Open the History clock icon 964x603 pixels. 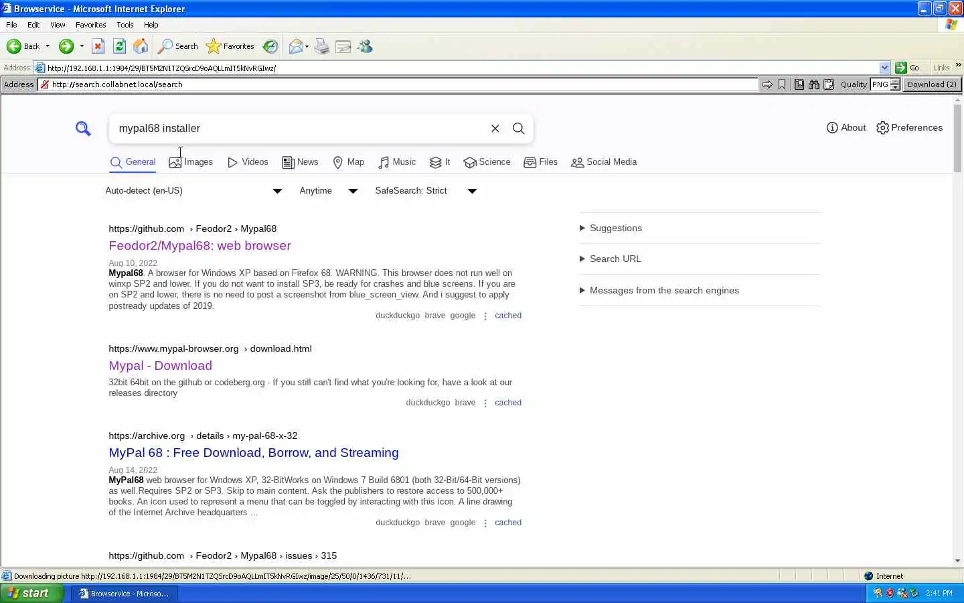[x=270, y=46]
